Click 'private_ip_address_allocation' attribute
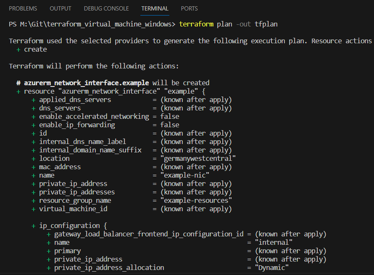 (109, 268)
